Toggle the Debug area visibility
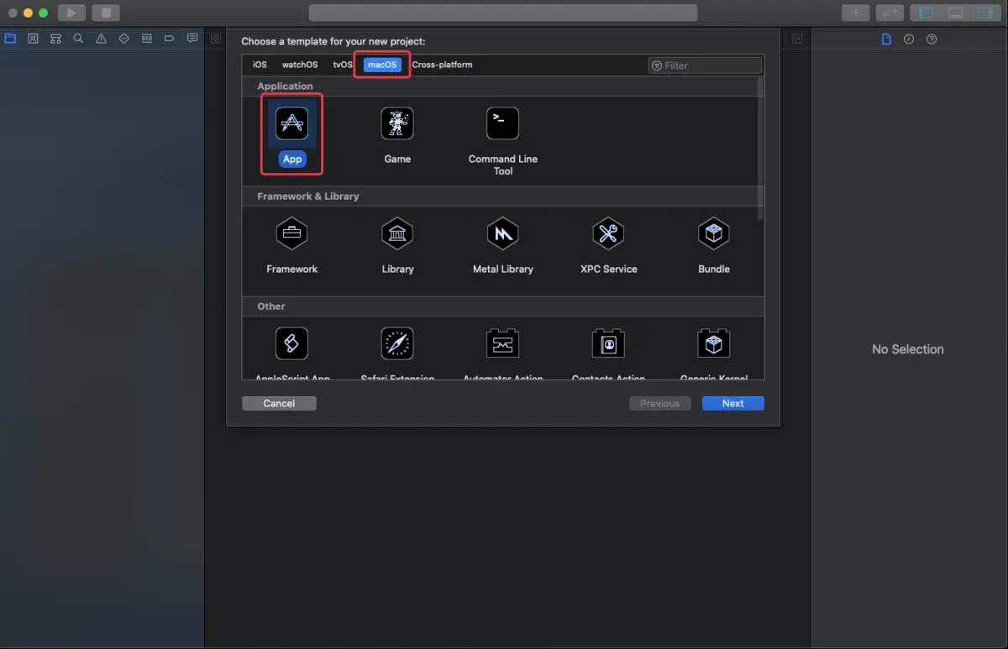The image size is (1008, 649). point(955,13)
